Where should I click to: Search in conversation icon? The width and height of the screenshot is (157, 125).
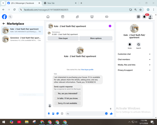[138, 44]
